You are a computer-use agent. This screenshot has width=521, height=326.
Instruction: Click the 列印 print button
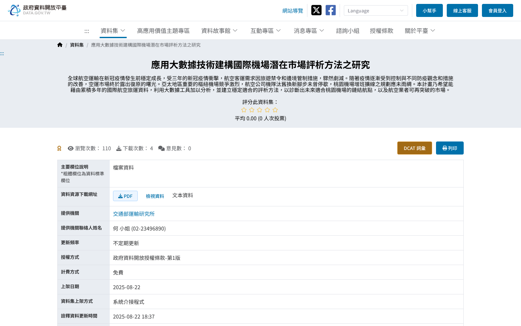click(x=450, y=148)
